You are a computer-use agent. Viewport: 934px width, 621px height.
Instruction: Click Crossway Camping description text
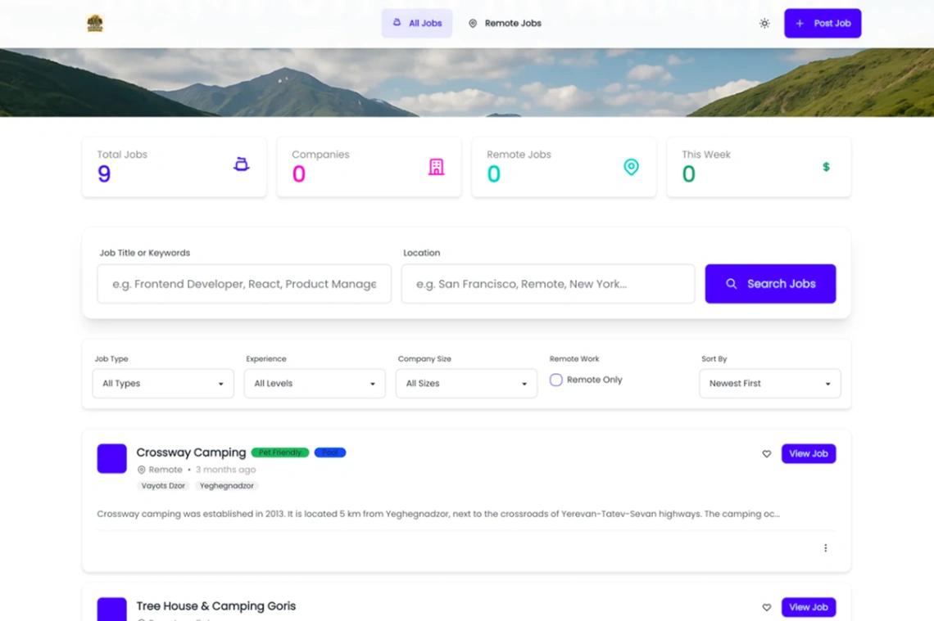[x=438, y=514]
